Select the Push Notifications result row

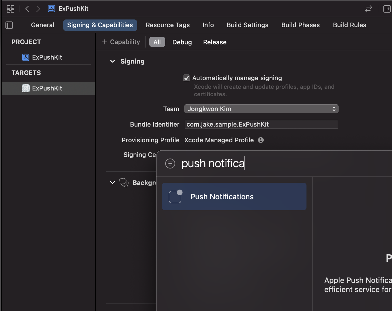[234, 196]
